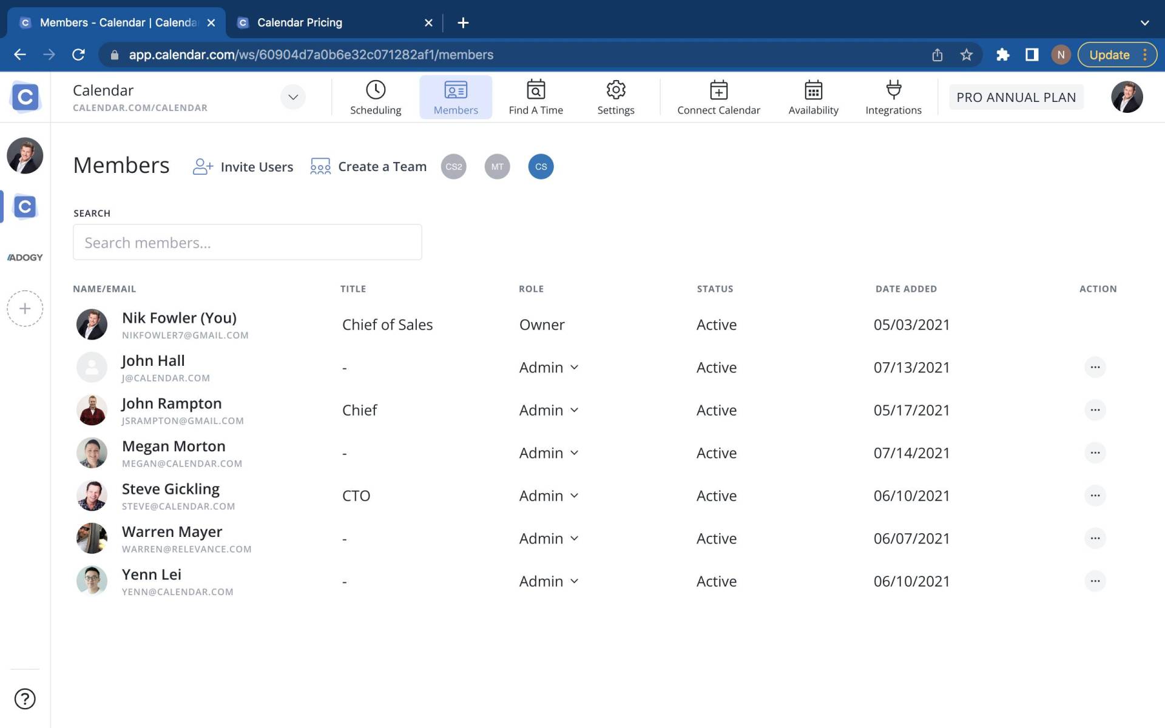Switch to the Calendar Pricing tab

pyautogui.click(x=298, y=22)
